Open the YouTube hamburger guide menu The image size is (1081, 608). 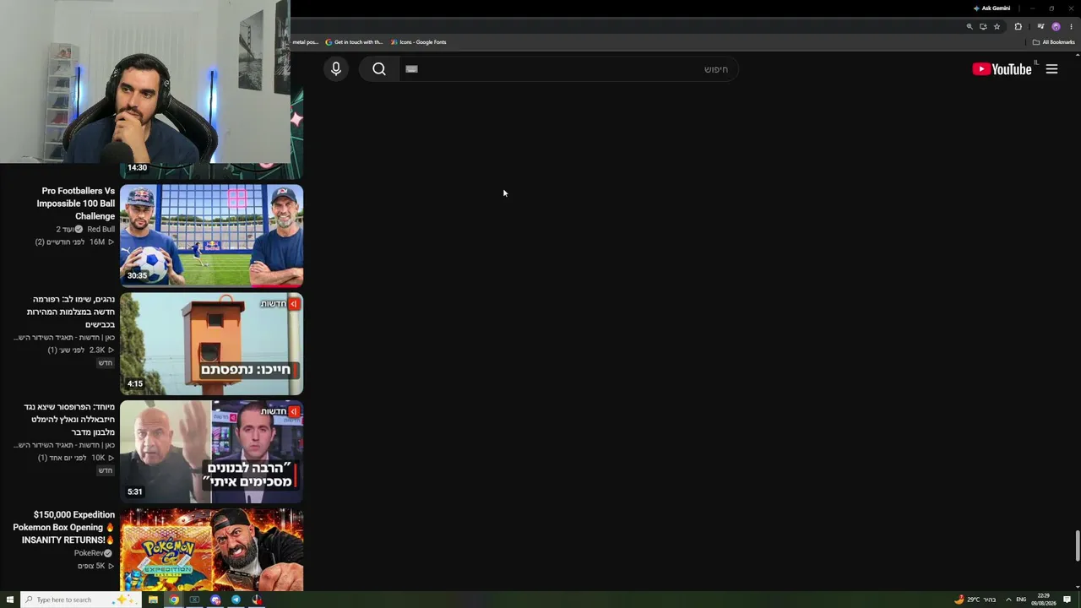tap(1051, 69)
